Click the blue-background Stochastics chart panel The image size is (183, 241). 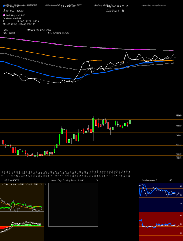click(161, 197)
